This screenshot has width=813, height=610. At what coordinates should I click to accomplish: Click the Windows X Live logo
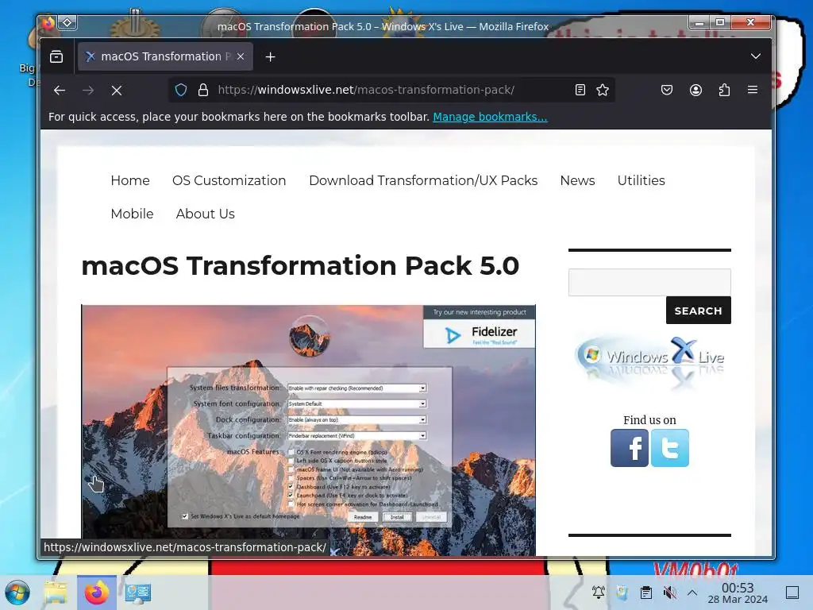point(649,361)
